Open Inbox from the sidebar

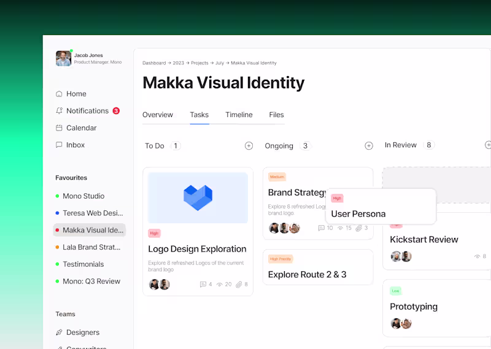pyautogui.click(x=75, y=145)
